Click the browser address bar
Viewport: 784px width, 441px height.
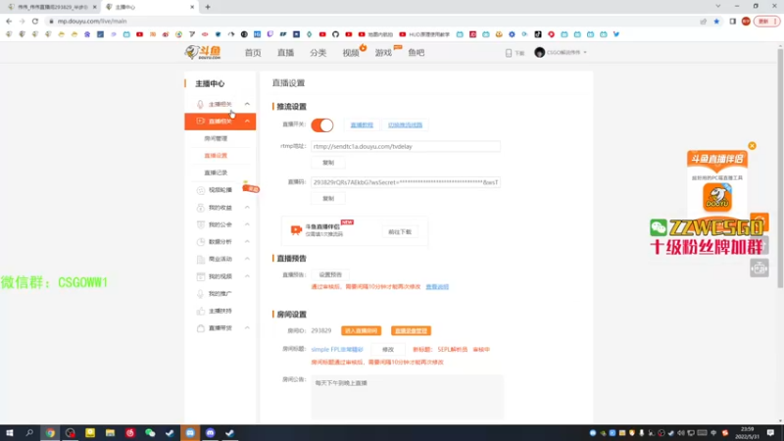coord(370,21)
